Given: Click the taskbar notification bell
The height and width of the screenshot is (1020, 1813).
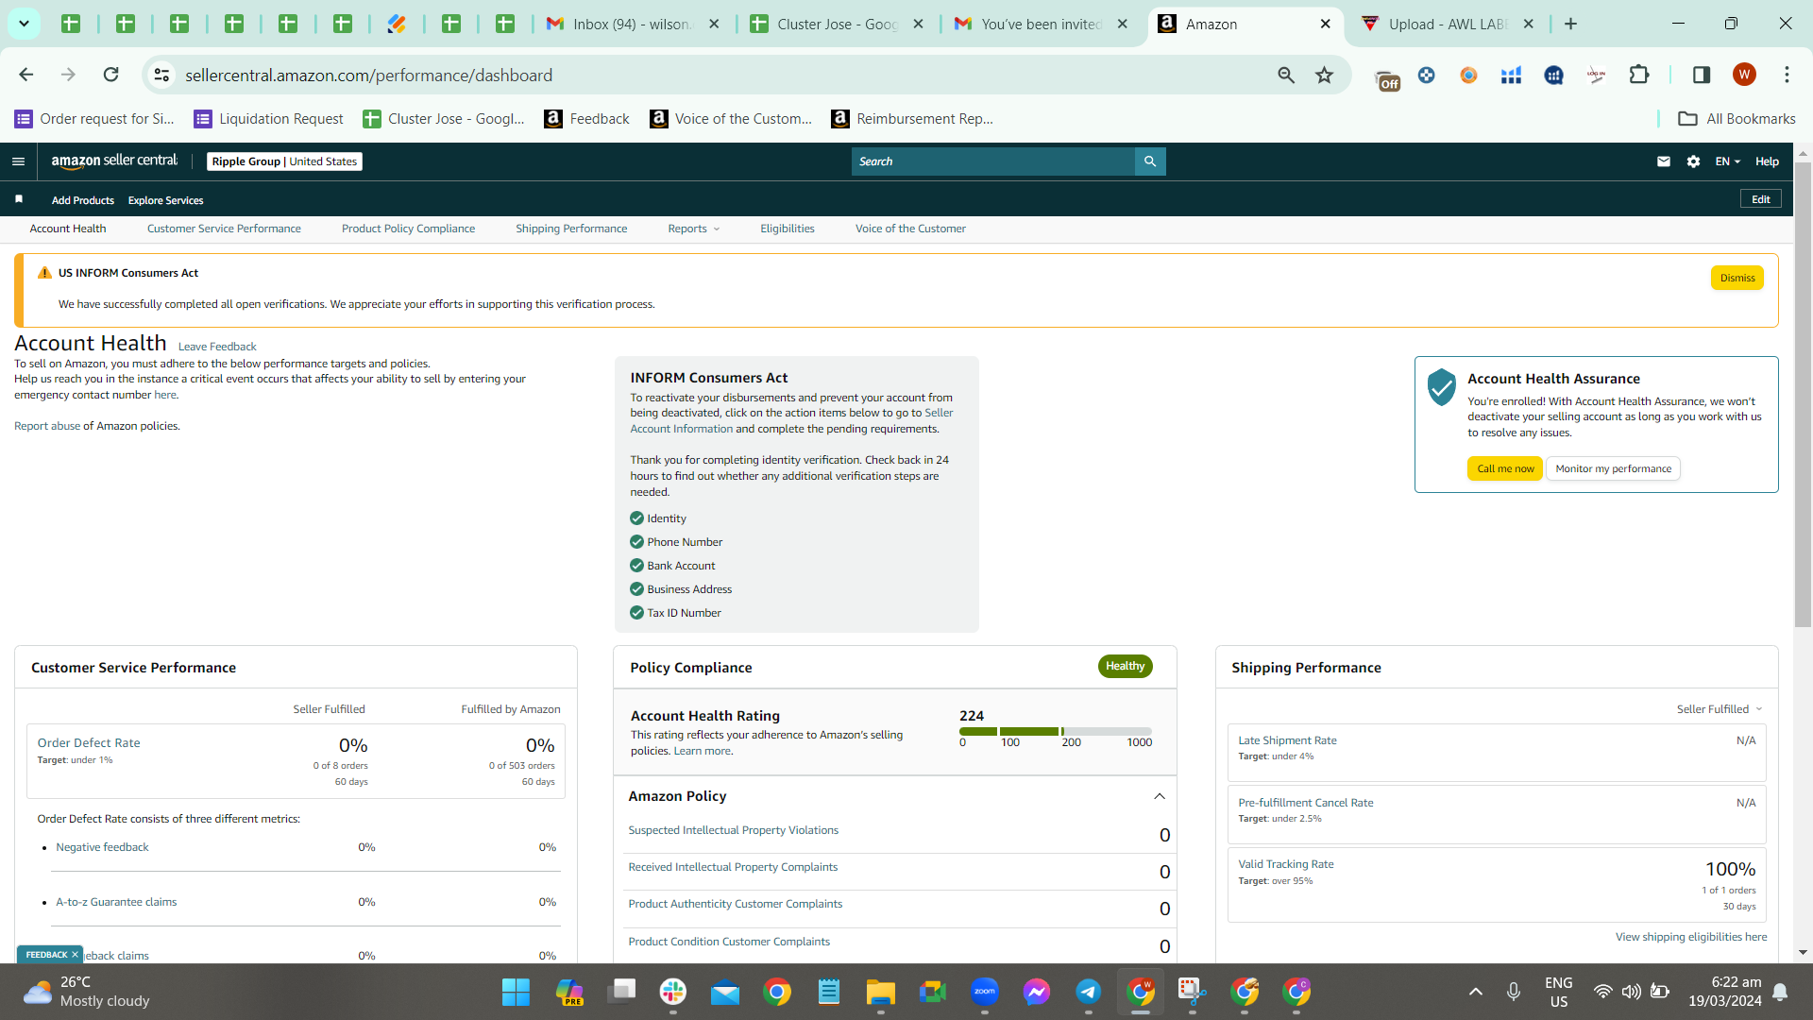Looking at the screenshot, I should tap(1780, 992).
